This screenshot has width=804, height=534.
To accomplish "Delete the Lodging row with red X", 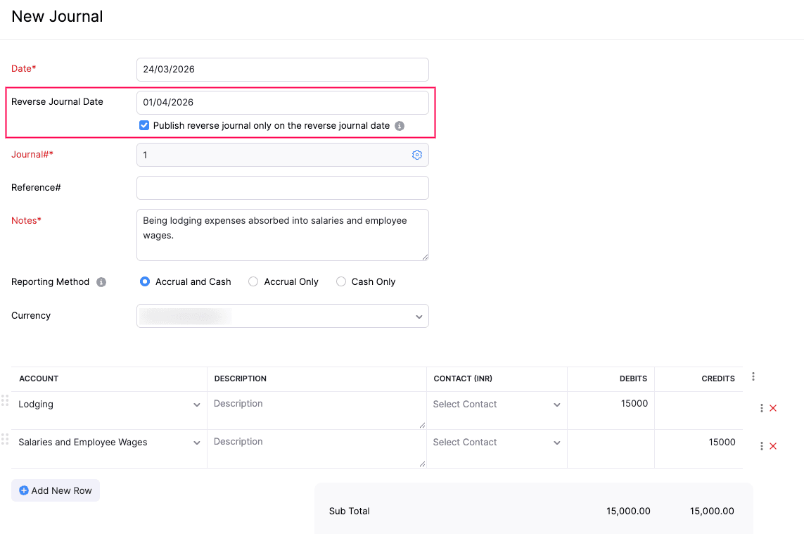I will pyautogui.click(x=772, y=408).
